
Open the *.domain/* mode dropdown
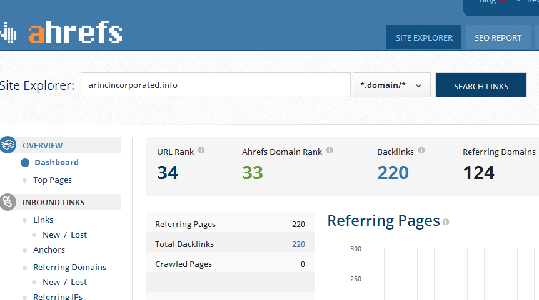(x=391, y=85)
